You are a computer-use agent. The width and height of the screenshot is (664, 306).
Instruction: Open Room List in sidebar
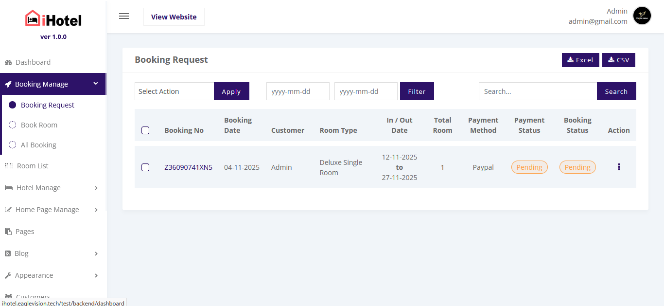33,166
